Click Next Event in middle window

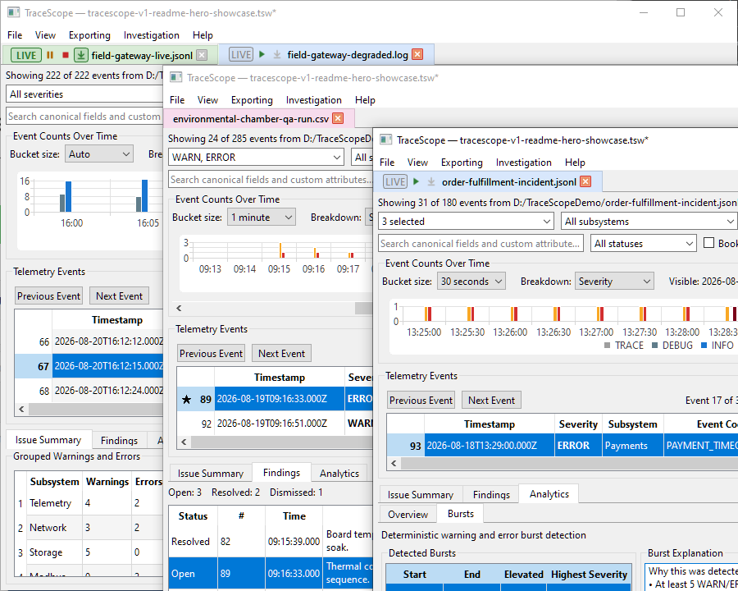(x=281, y=354)
